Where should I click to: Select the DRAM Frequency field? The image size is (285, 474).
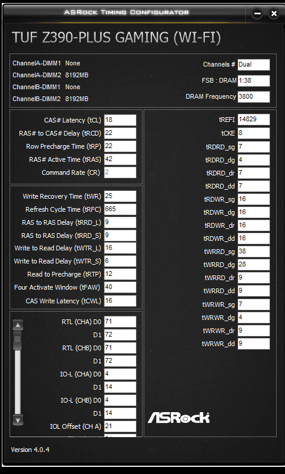pyautogui.click(x=254, y=97)
